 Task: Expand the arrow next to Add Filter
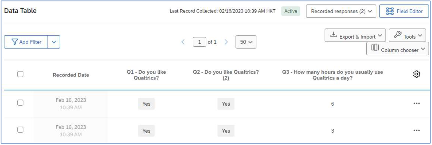point(53,42)
